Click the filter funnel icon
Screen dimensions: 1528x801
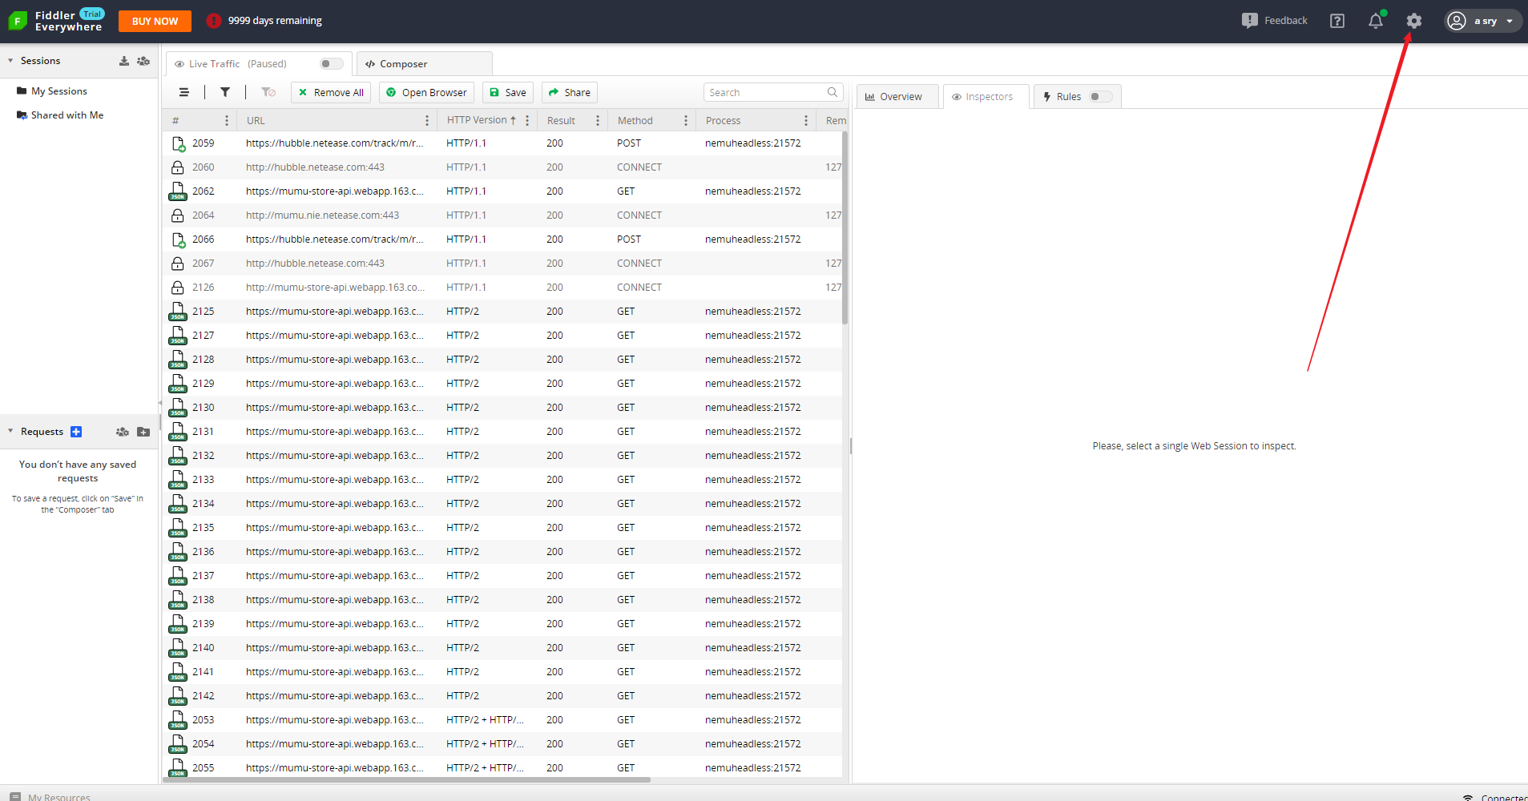[x=225, y=93]
